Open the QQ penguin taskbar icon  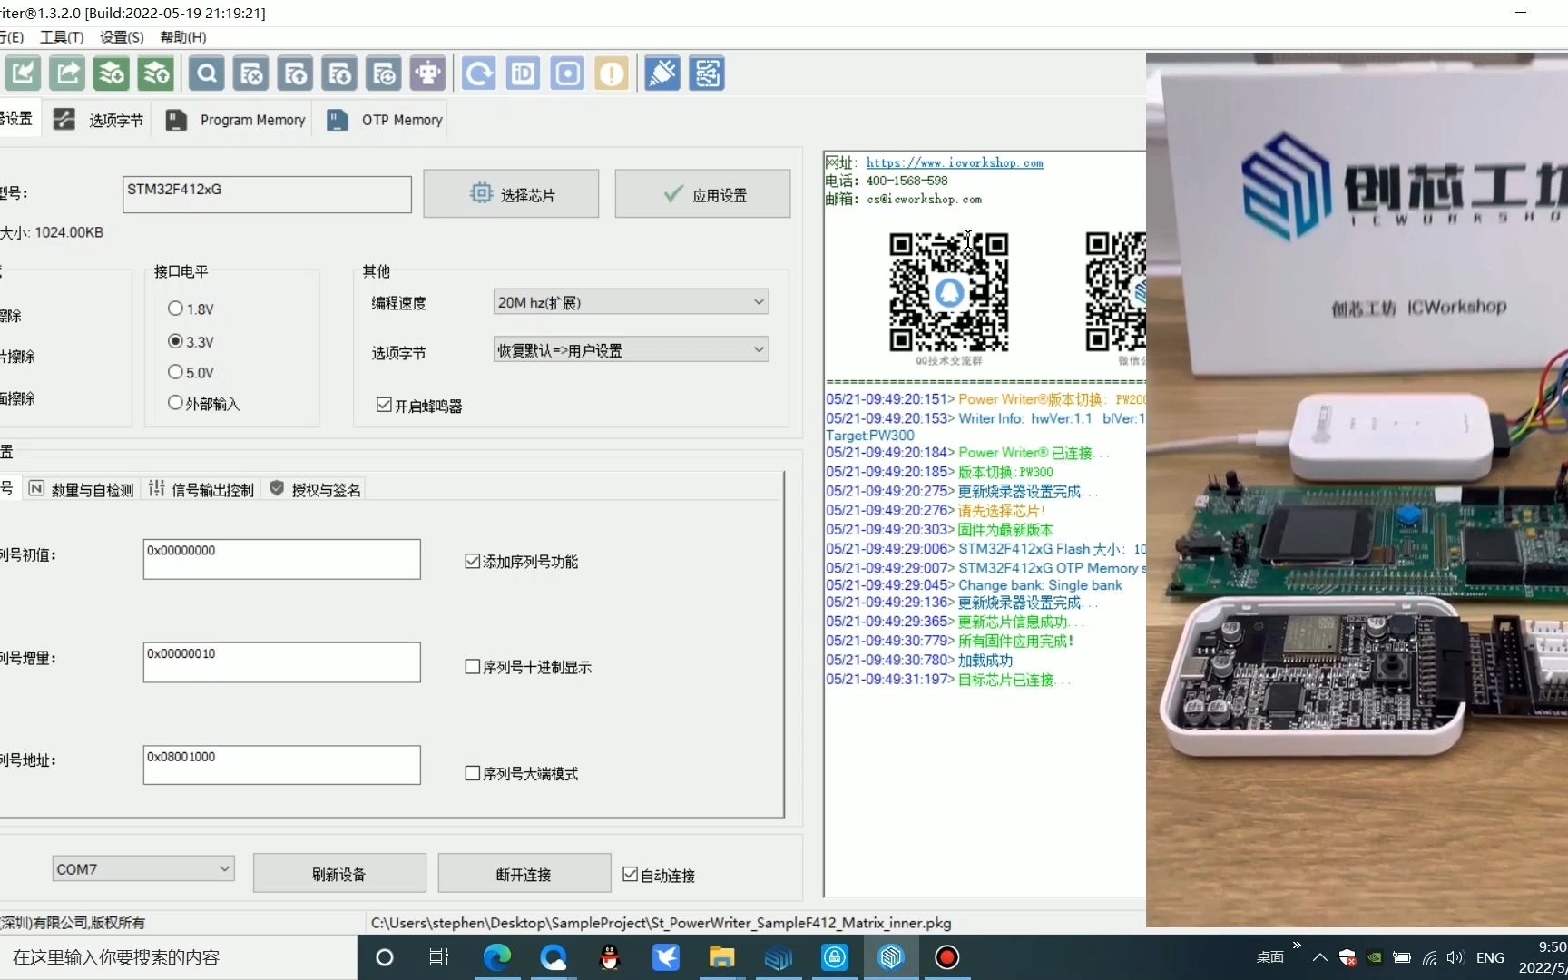pos(610,957)
